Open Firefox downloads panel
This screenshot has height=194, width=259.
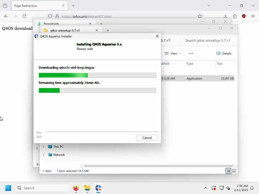(225, 16)
